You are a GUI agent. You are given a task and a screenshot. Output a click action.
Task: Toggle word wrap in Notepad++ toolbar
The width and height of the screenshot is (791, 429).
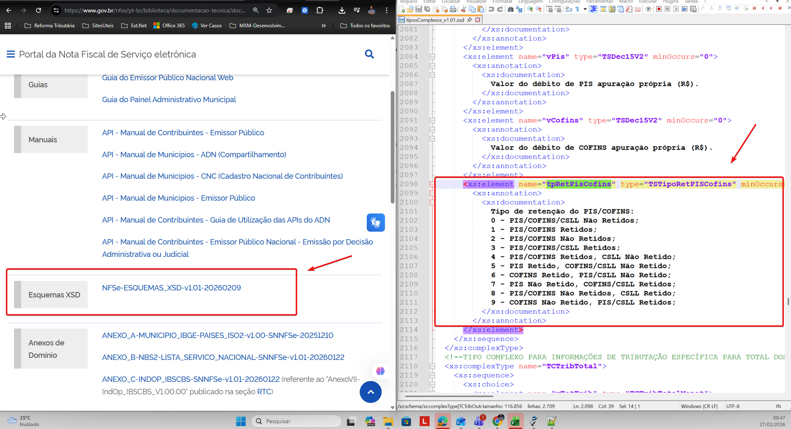point(569,9)
